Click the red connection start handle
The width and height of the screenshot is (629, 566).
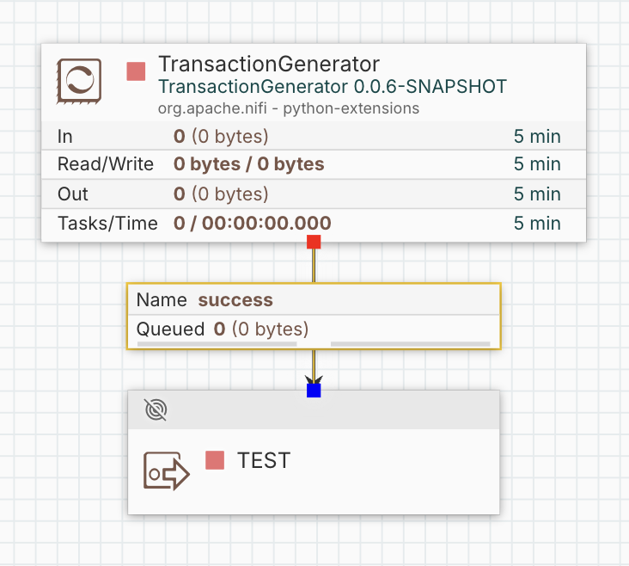point(314,242)
